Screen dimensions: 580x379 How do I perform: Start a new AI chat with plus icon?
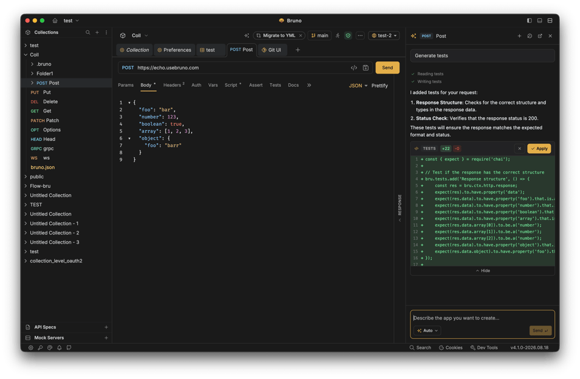519,36
